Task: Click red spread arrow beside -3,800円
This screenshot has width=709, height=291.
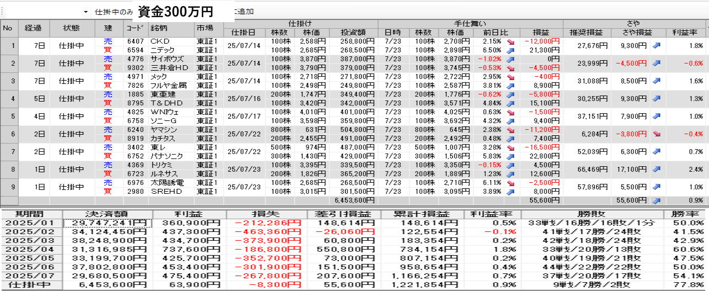Action: pyautogui.click(x=657, y=134)
